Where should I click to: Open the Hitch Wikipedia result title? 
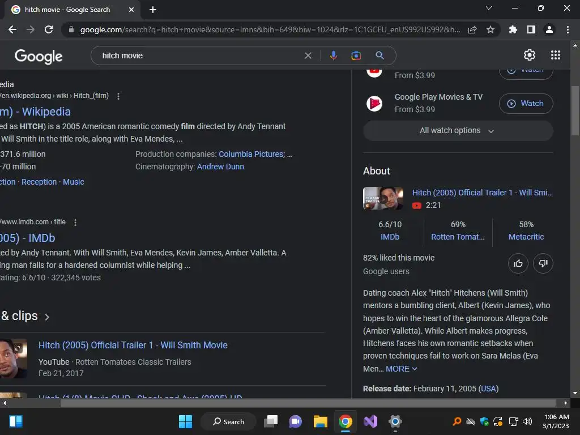(35, 112)
